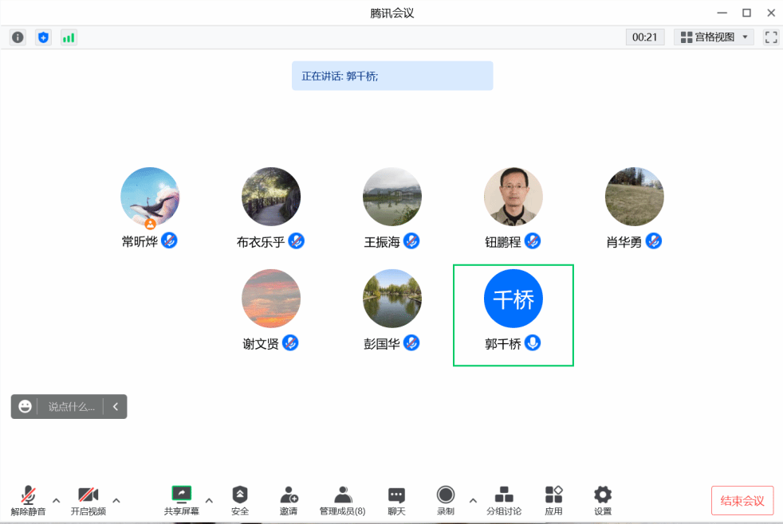
Task: Open the meeting info icon
Action: [x=18, y=37]
